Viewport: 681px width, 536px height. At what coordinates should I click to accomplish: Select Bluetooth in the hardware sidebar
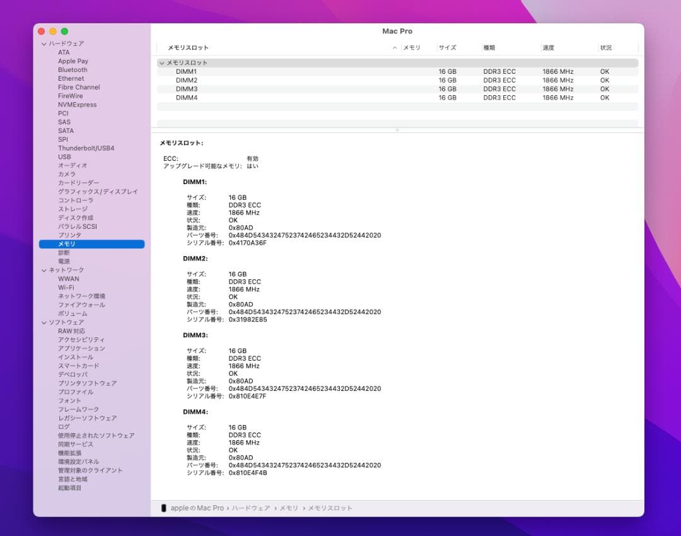pos(72,69)
